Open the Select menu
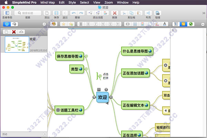The height and width of the screenshot is (138, 207). [85, 2]
